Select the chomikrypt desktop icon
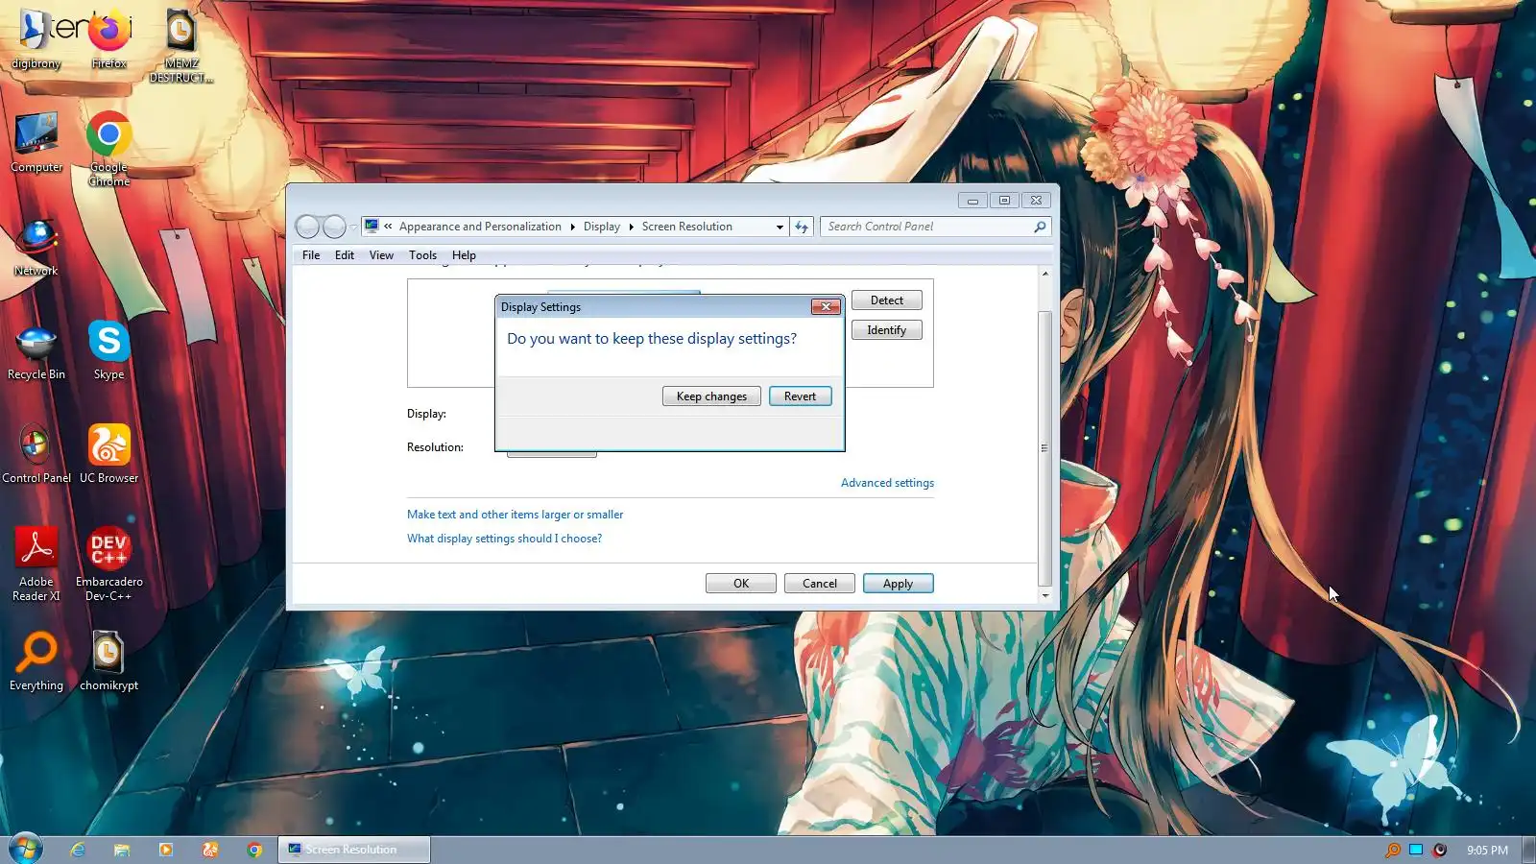Viewport: 1536px width, 864px height. click(108, 662)
